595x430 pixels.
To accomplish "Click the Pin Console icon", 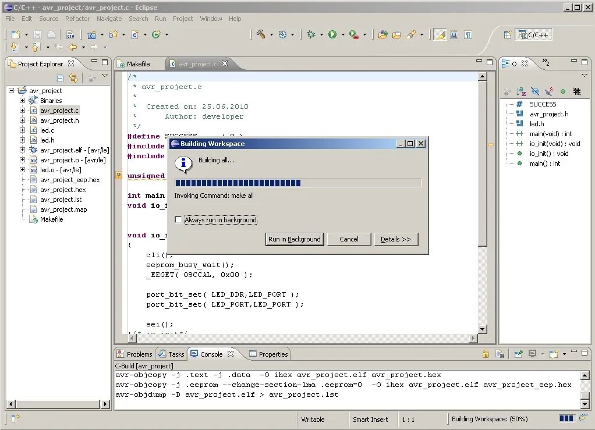I will coord(518,354).
